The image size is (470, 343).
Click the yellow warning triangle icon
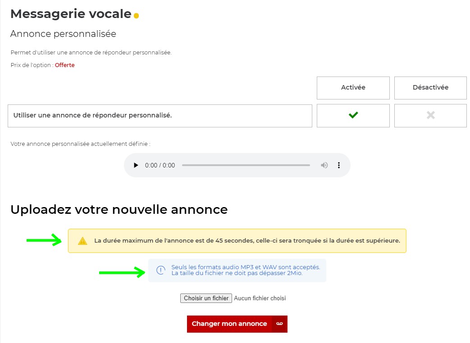coord(82,241)
